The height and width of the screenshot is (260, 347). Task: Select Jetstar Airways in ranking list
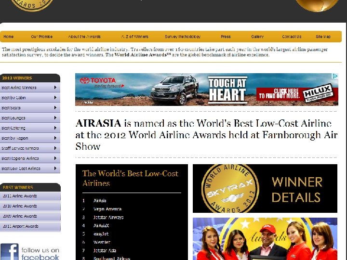[x=108, y=217]
